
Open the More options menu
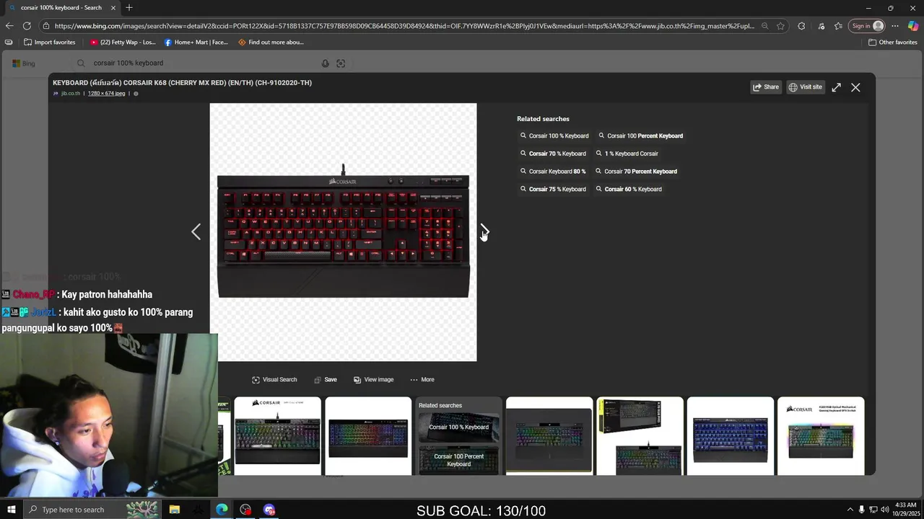click(422, 380)
